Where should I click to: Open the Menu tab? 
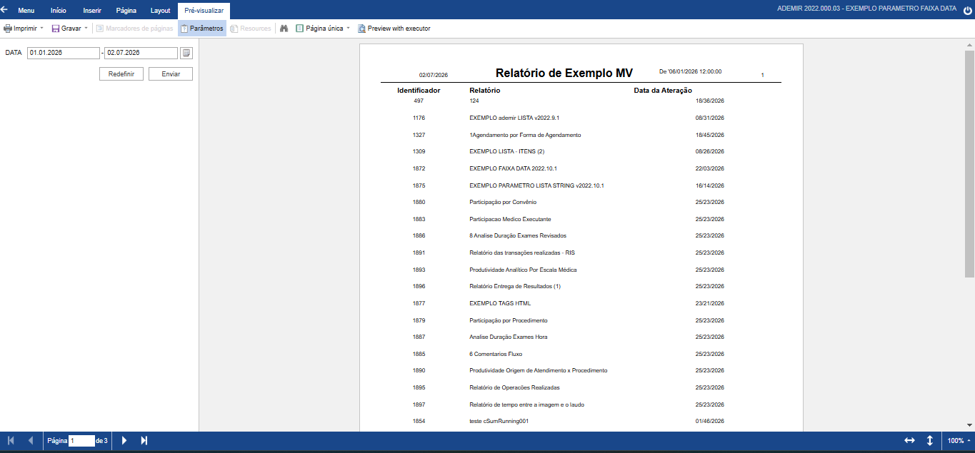point(26,11)
